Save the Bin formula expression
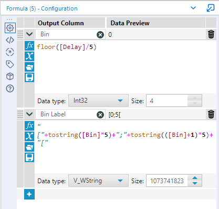This screenshot has width=219, height=209. [x=29, y=77]
